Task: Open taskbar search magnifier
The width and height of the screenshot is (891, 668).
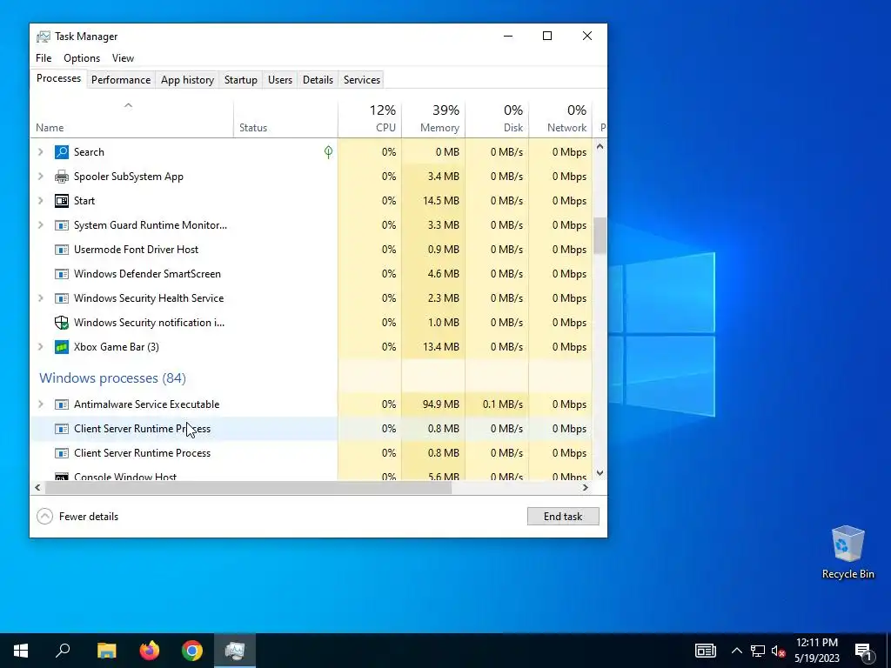Action: click(63, 651)
